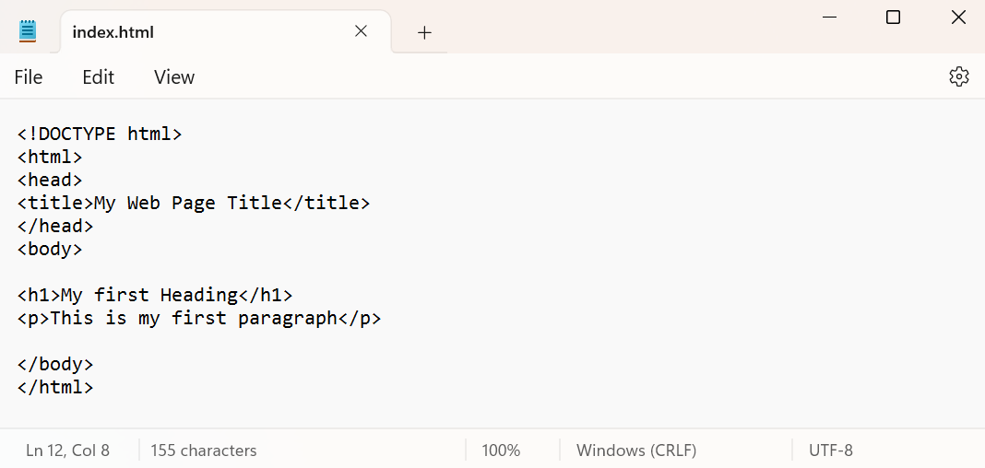Open the View menu

point(174,77)
